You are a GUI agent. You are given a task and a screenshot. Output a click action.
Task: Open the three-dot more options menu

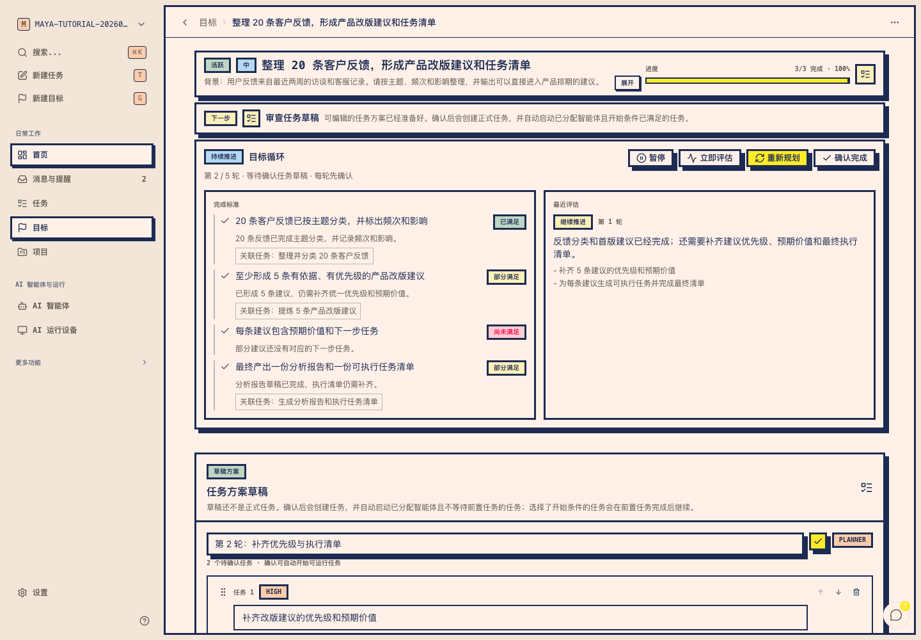[895, 22]
